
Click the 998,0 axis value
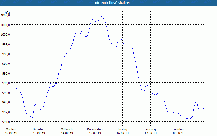pos(6,54)
